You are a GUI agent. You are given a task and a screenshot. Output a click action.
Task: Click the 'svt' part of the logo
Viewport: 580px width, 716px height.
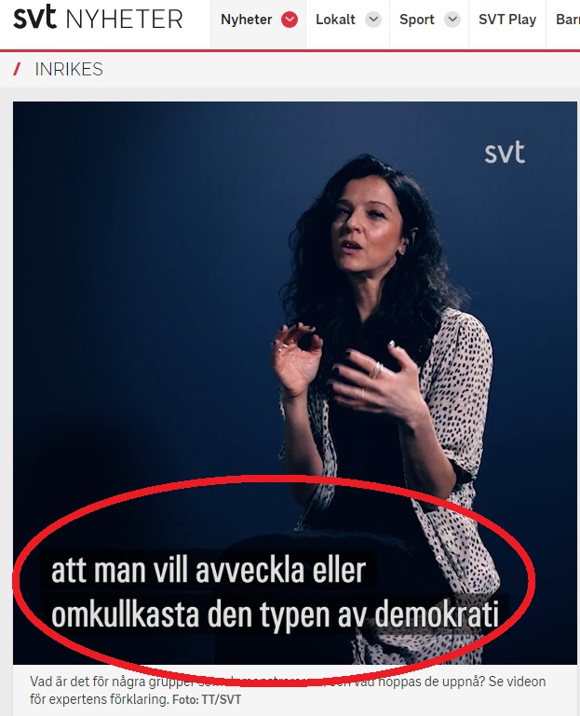(x=34, y=17)
